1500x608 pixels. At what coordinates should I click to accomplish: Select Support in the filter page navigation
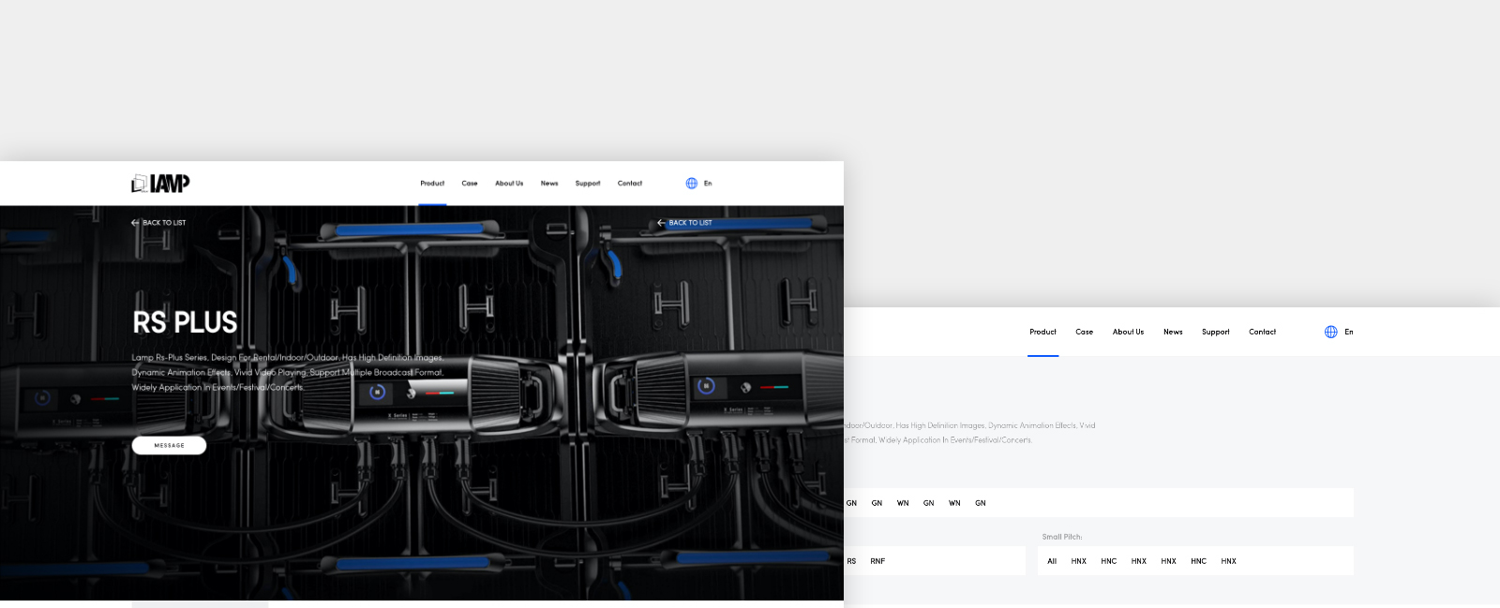(1215, 332)
